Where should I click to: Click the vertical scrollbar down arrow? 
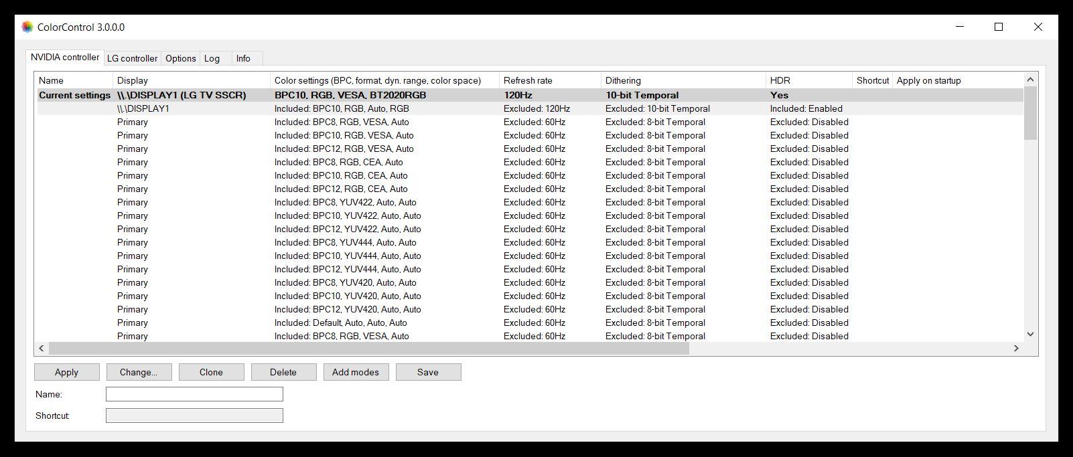click(x=1031, y=334)
